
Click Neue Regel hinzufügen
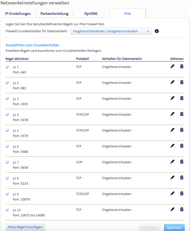pyautogui.click(x=25, y=227)
